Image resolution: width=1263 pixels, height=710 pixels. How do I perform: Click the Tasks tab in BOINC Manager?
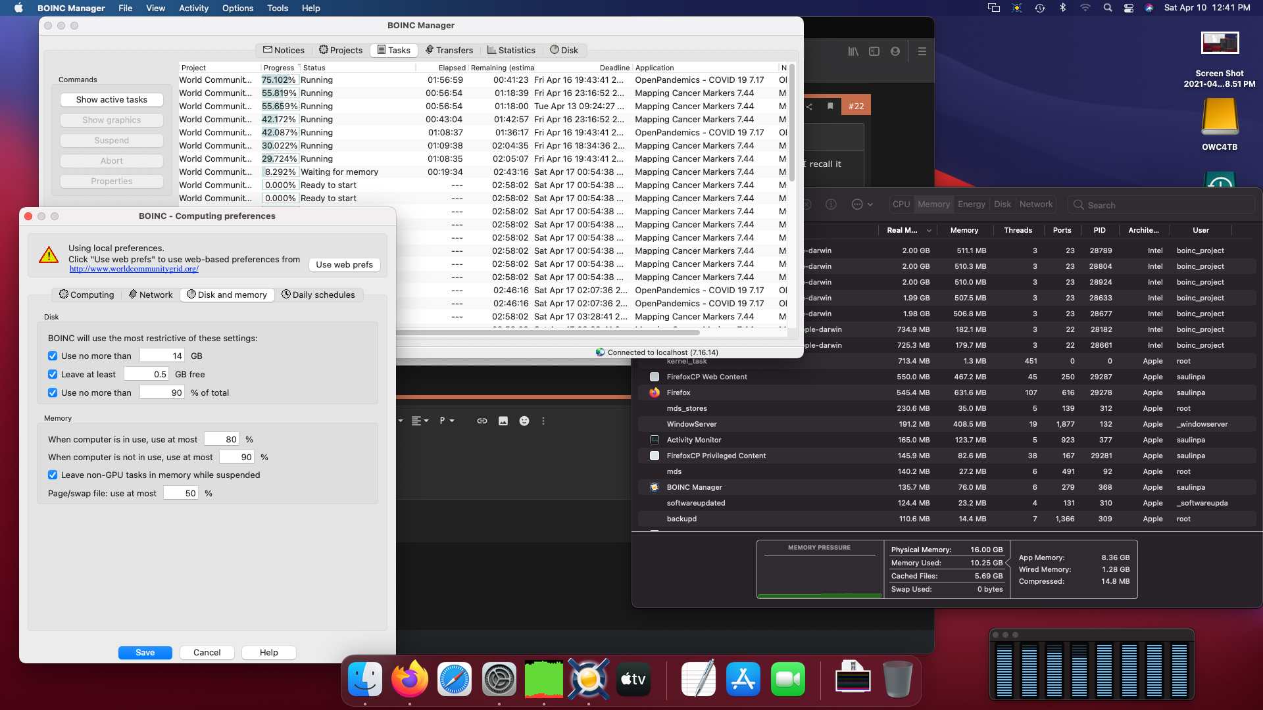pos(393,49)
